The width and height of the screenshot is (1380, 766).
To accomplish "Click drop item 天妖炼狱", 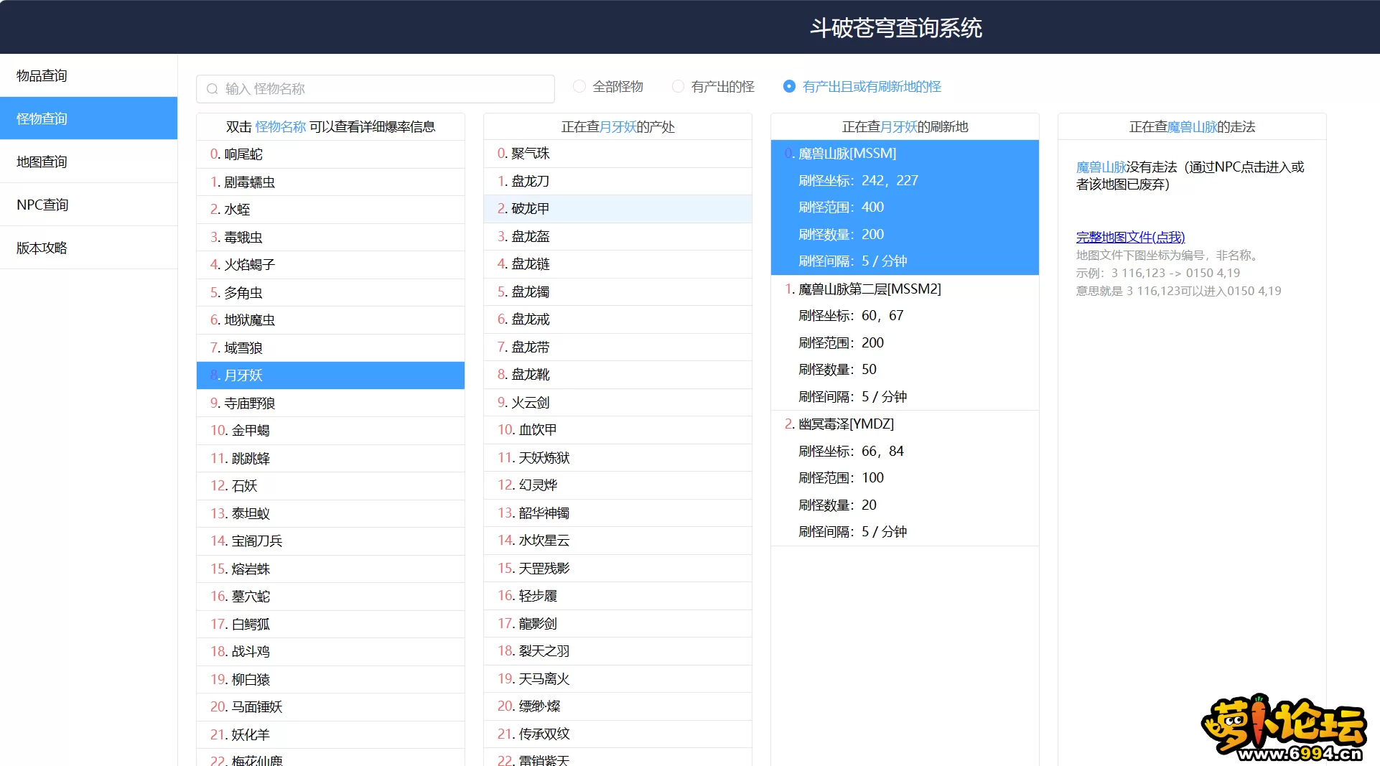I will (617, 458).
